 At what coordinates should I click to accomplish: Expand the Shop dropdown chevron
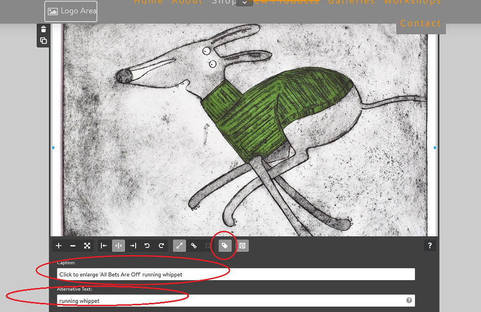click(x=245, y=3)
